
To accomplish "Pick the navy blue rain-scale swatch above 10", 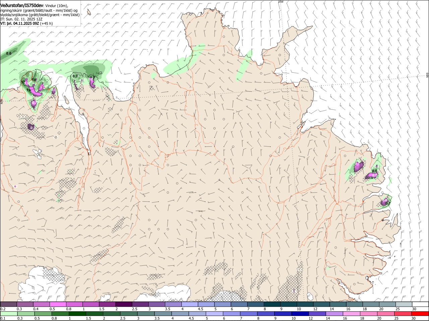I will [x=300, y=314].
